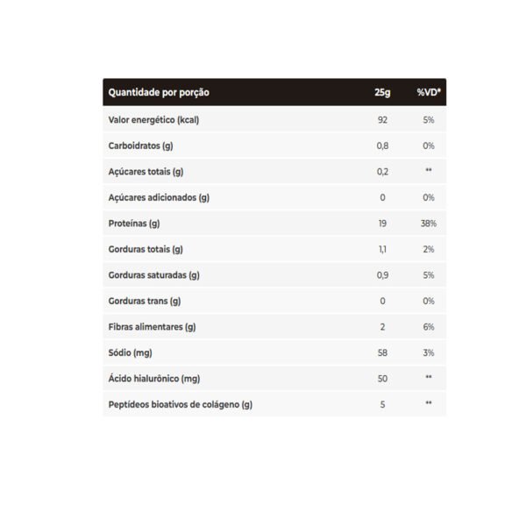Screen dimensions: 526x526
Task: Click the 38% protein daily value
Action: [x=429, y=224]
